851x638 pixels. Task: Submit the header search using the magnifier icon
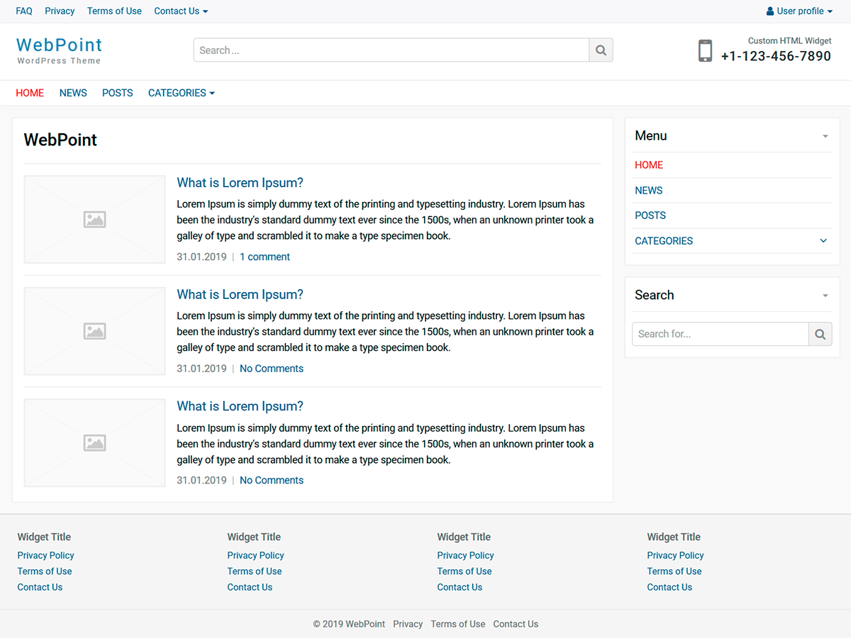coord(600,50)
